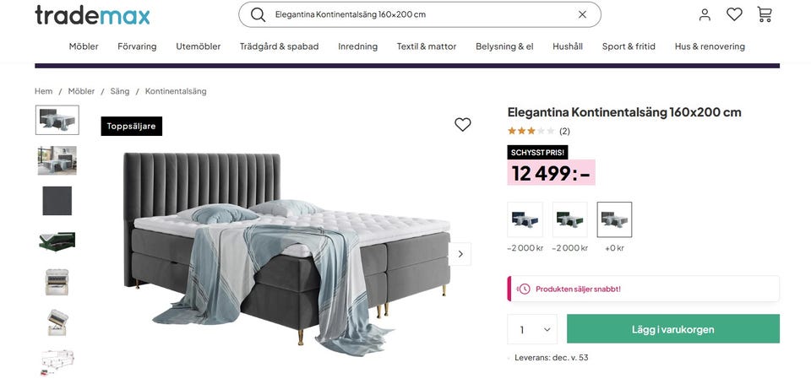Viewport: 811px width, 384px height.
Task: Open the quantity dropdown
Action: pyautogui.click(x=532, y=329)
